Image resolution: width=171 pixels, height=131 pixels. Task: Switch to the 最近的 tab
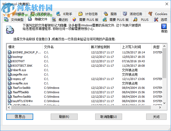coord(60,20)
